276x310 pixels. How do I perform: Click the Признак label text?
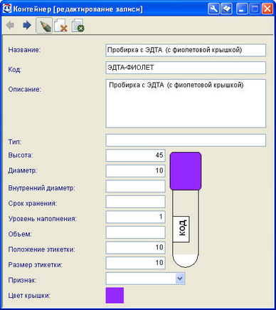(x=23, y=280)
